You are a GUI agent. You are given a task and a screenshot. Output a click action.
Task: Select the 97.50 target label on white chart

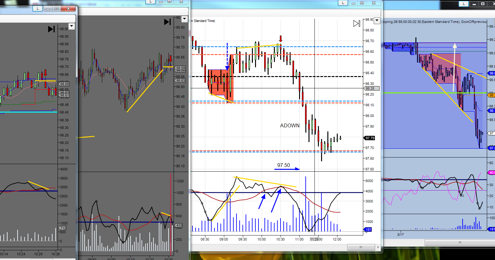[284, 165]
